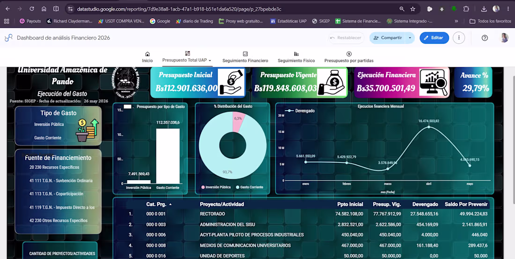This screenshot has width=515, height=259.
Task: Filter by 20 230 Recursos Específicos
Action: tap(54, 168)
